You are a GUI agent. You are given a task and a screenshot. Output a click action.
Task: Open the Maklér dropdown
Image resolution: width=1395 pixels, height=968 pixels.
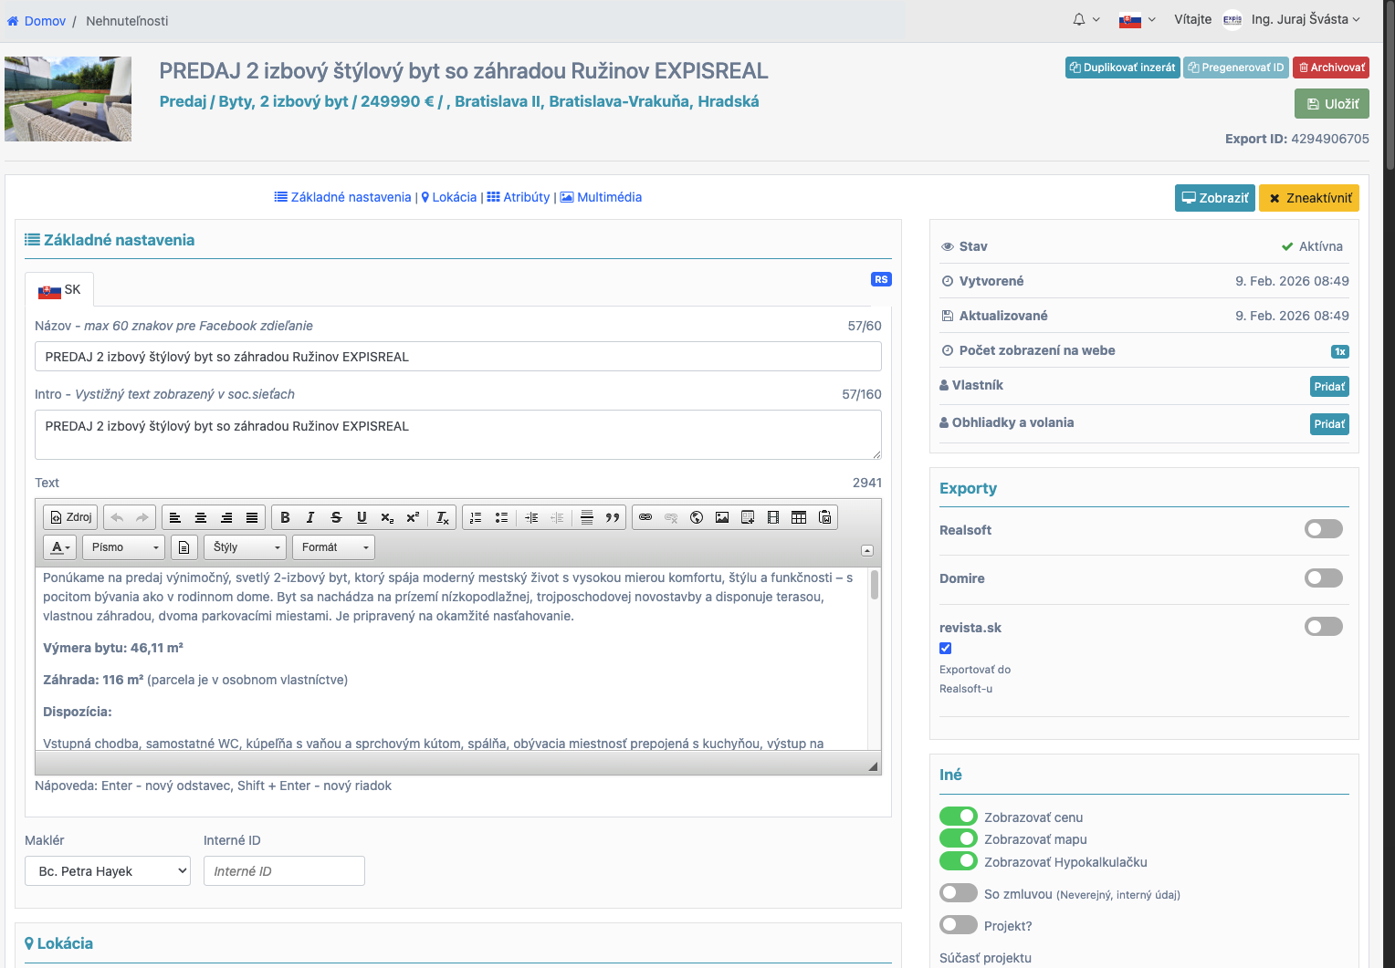pyautogui.click(x=108, y=871)
